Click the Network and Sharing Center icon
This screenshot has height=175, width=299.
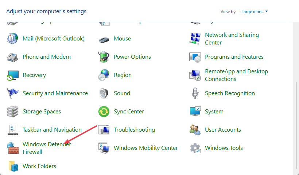(195, 39)
